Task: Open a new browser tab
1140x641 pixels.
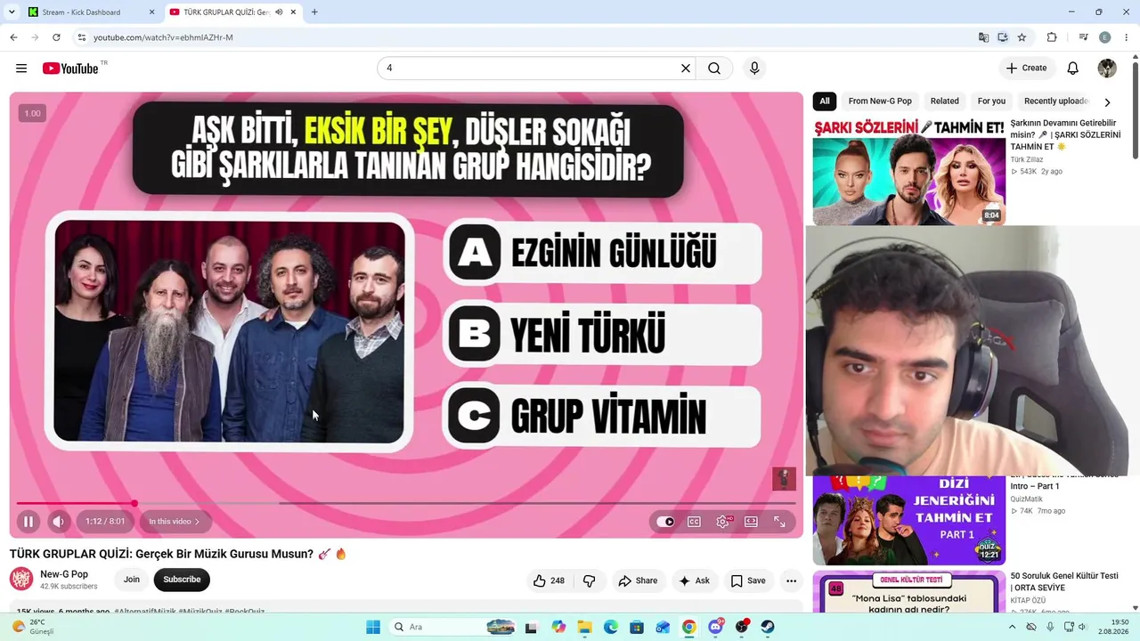Action: (314, 12)
